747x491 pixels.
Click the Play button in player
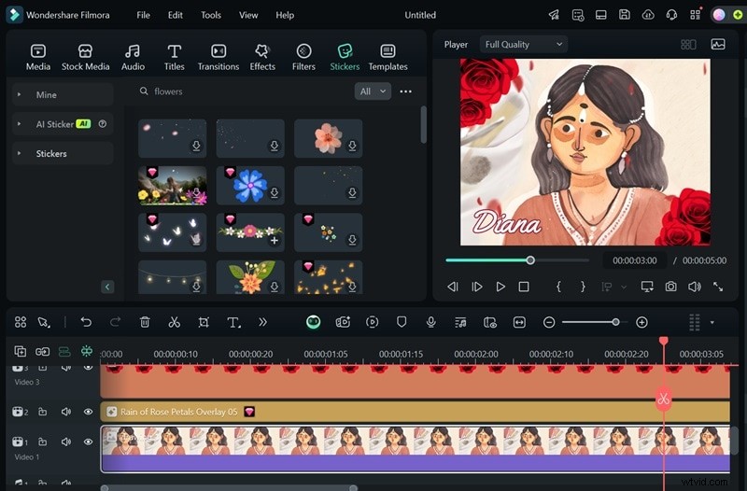tap(500, 287)
